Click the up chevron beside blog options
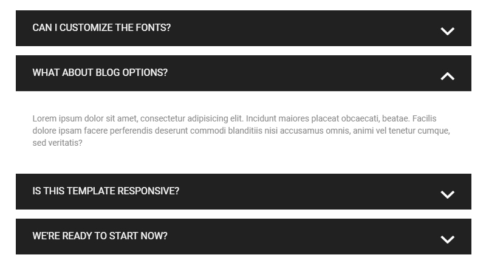Screen dimensions: 486x266 (x=447, y=76)
